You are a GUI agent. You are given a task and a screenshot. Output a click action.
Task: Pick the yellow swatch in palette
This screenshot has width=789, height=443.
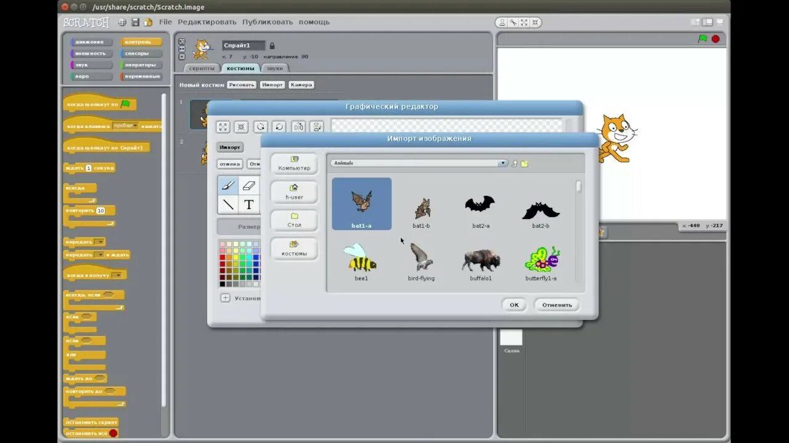(236, 257)
